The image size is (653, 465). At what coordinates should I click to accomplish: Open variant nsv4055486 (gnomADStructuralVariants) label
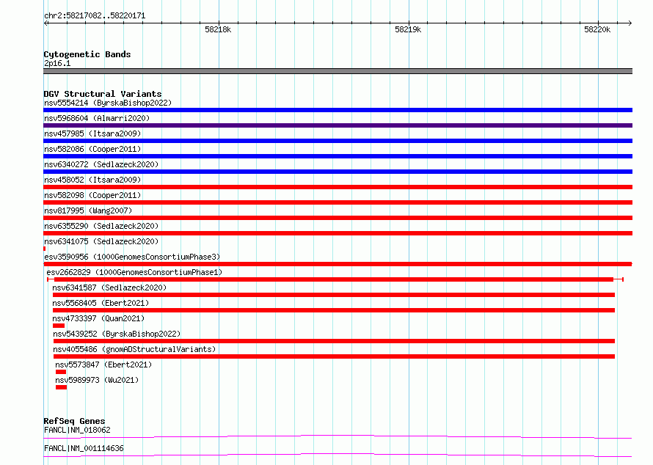click(134, 349)
